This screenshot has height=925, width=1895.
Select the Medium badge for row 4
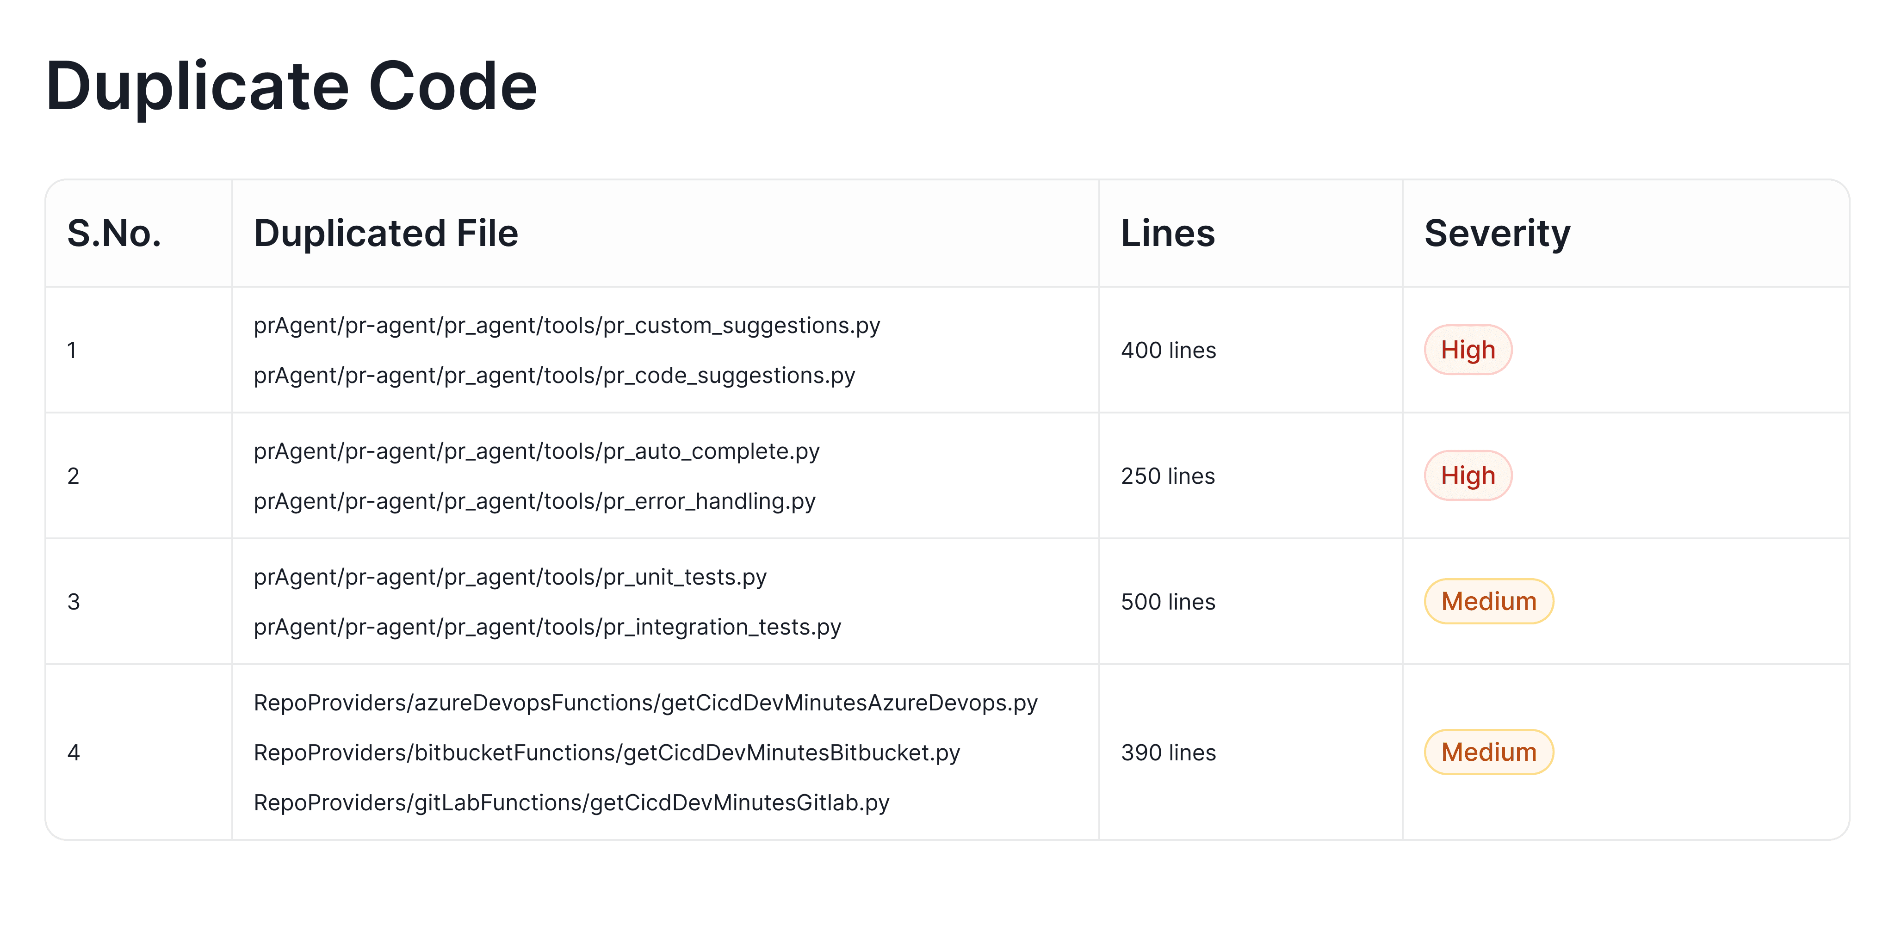[1488, 752]
